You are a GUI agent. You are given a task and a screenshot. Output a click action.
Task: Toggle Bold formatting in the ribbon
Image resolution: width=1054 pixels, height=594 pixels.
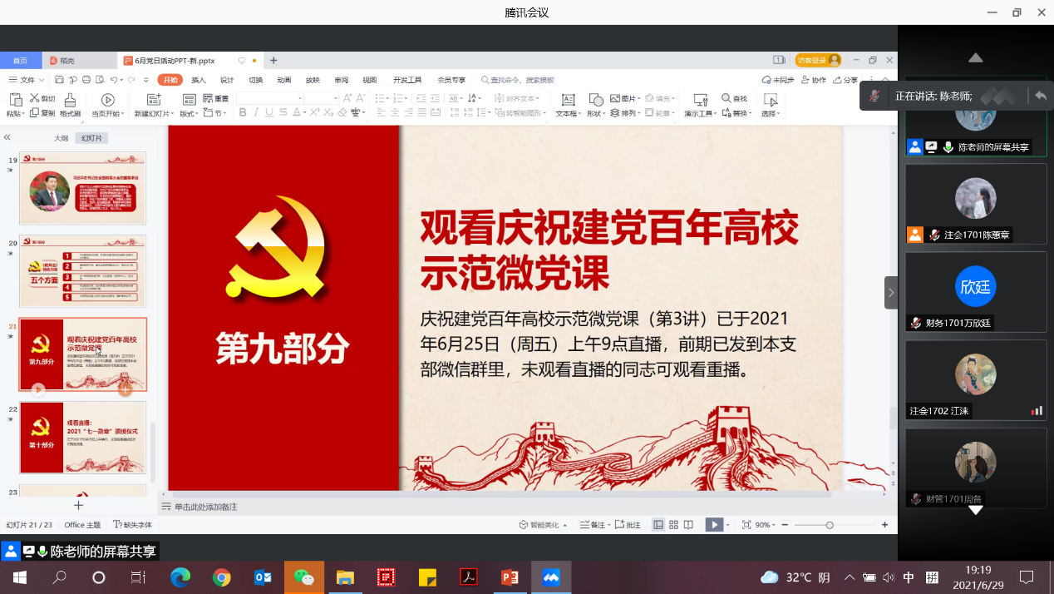[243, 112]
